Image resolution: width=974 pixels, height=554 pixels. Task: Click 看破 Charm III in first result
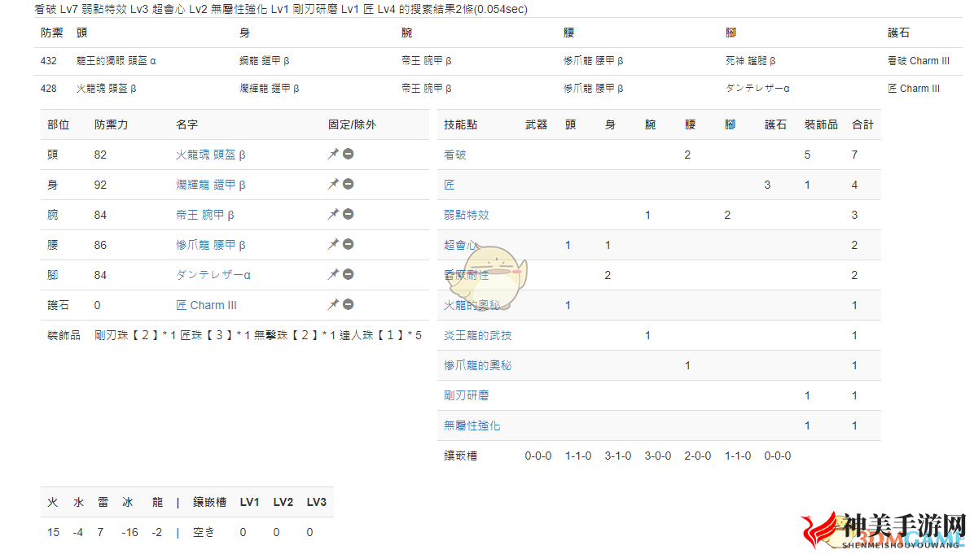point(918,61)
